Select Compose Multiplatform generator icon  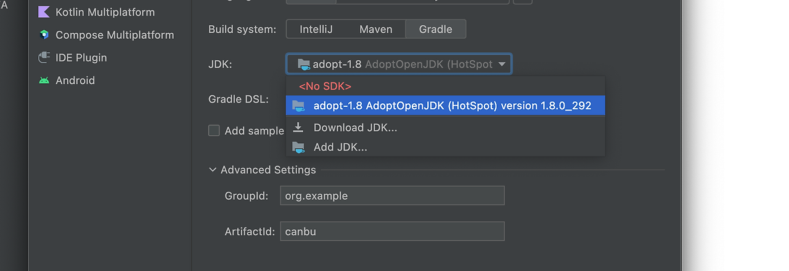[x=44, y=35]
